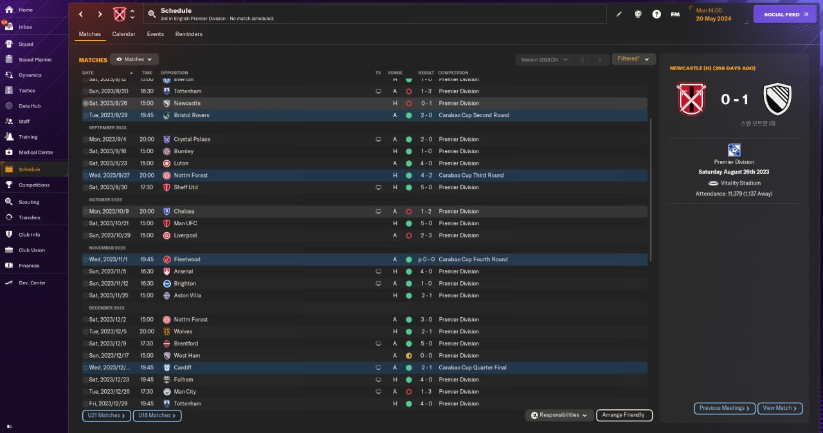The image size is (823, 433).
Task: Click the matches list scrollbar
Action: coord(651,190)
